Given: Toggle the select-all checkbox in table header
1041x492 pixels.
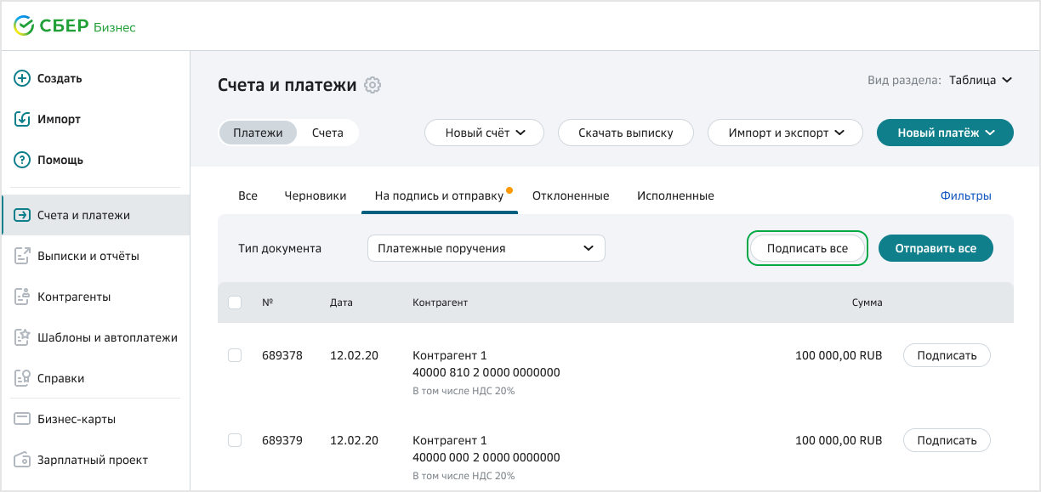Looking at the screenshot, I should pyautogui.click(x=235, y=303).
